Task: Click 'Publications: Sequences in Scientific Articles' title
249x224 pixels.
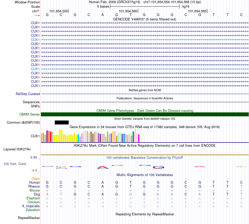Action: tap(145, 98)
